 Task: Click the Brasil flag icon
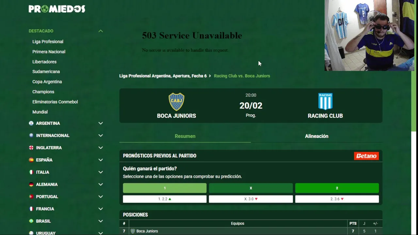(x=31, y=221)
